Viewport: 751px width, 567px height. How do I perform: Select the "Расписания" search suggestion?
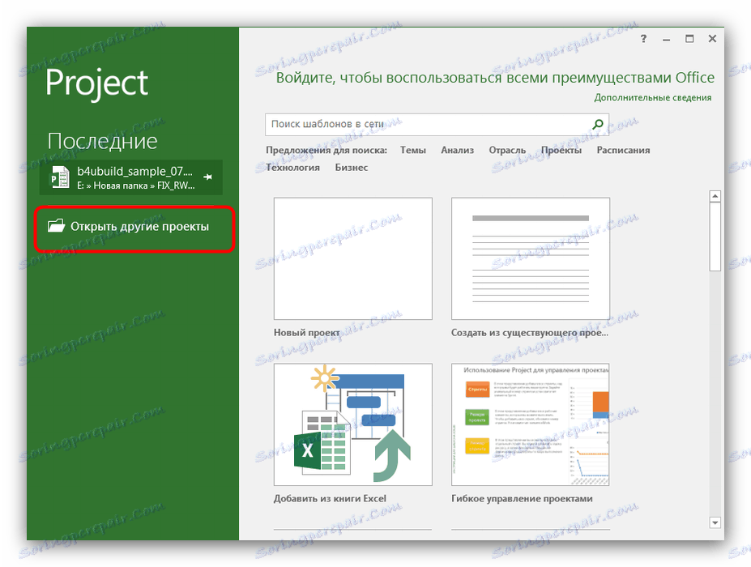(x=623, y=151)
